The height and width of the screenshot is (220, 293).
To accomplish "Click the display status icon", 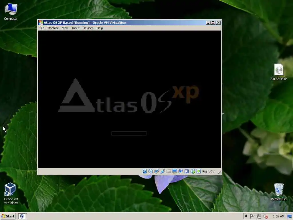I will 175,171.
